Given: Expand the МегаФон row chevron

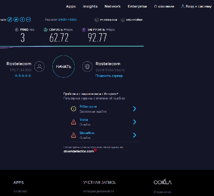Looking at the screenshot, I should tap(134, 135).
